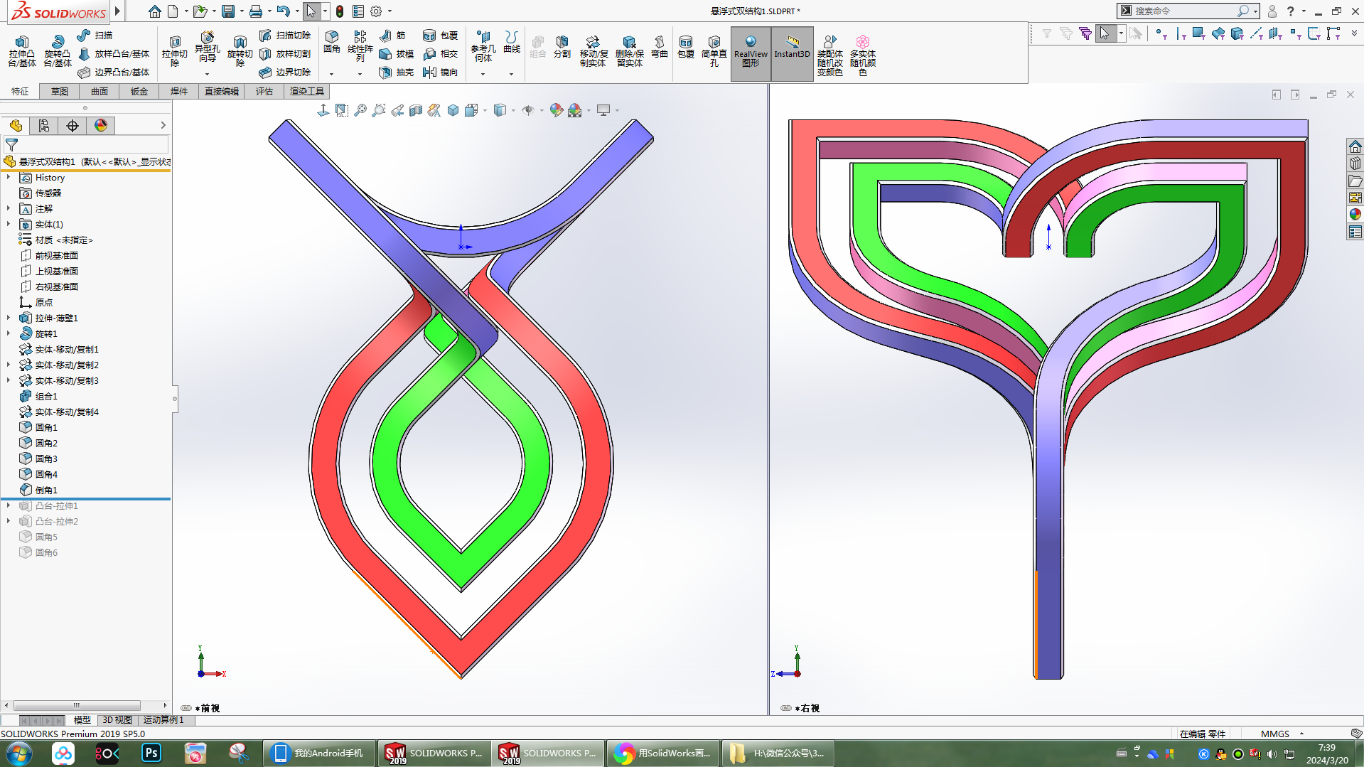The width and height of the screenshot is (1364, 767).
Task: Switch to the 曲面 surfaces tab
Action: [x=100, y=92]
